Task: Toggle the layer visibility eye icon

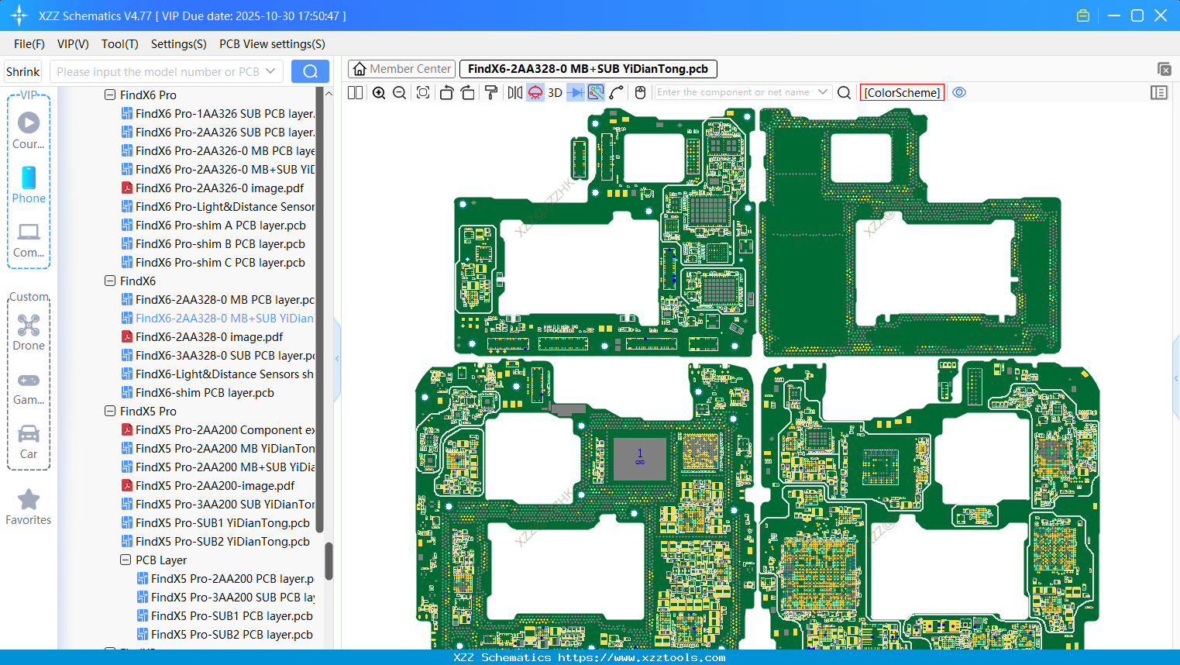Action: click(959, 92)
